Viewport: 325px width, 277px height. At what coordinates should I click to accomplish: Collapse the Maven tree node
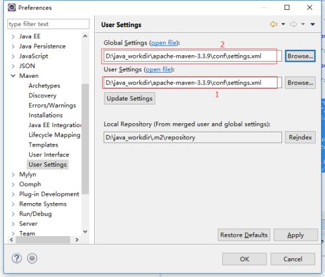(13, 76)
